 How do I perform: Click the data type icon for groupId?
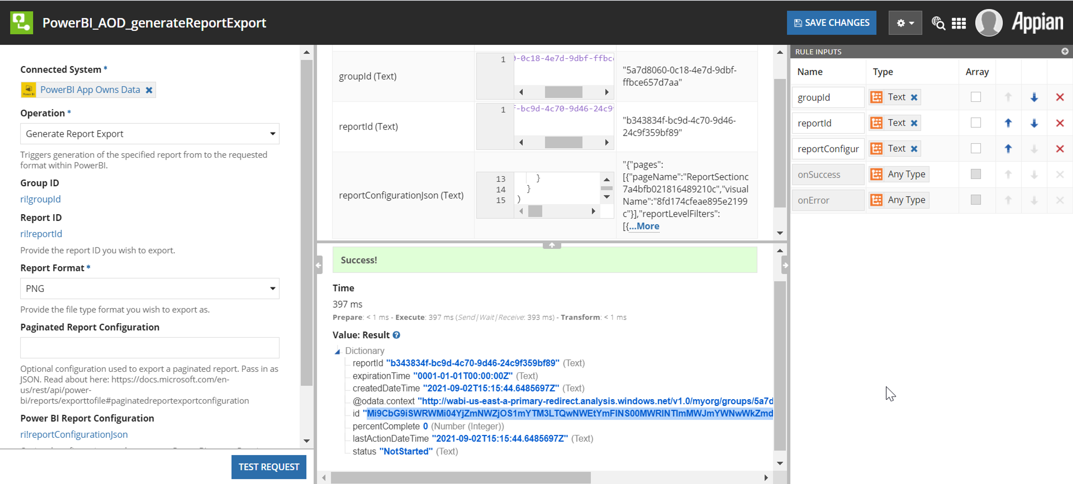click(x=876, y=98)
